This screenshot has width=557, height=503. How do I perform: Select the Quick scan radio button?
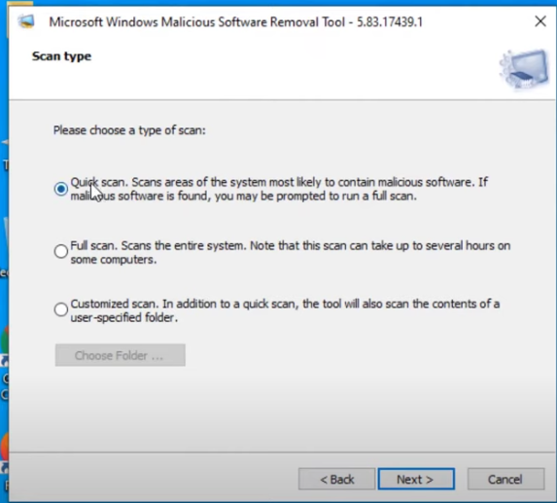[60, 189]
